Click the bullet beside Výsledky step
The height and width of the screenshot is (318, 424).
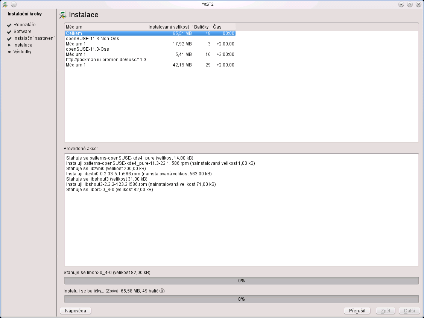click(x=9, y=52)
